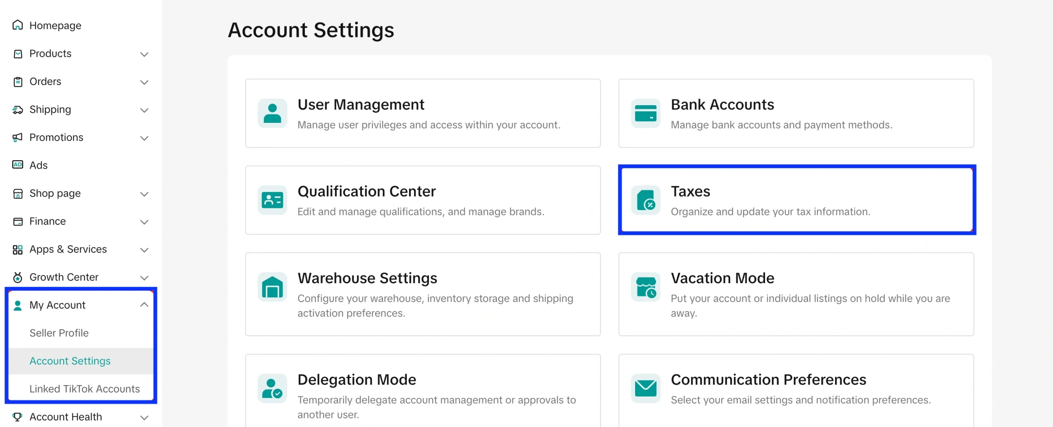Open the Taxes settings title link
This screenshot has height=427, width=1053.
click(x=690, y=192)
